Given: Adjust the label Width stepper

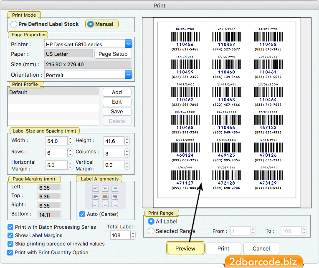Looking at the screenshot, I should pyautogui.click(x=70, y=140).
